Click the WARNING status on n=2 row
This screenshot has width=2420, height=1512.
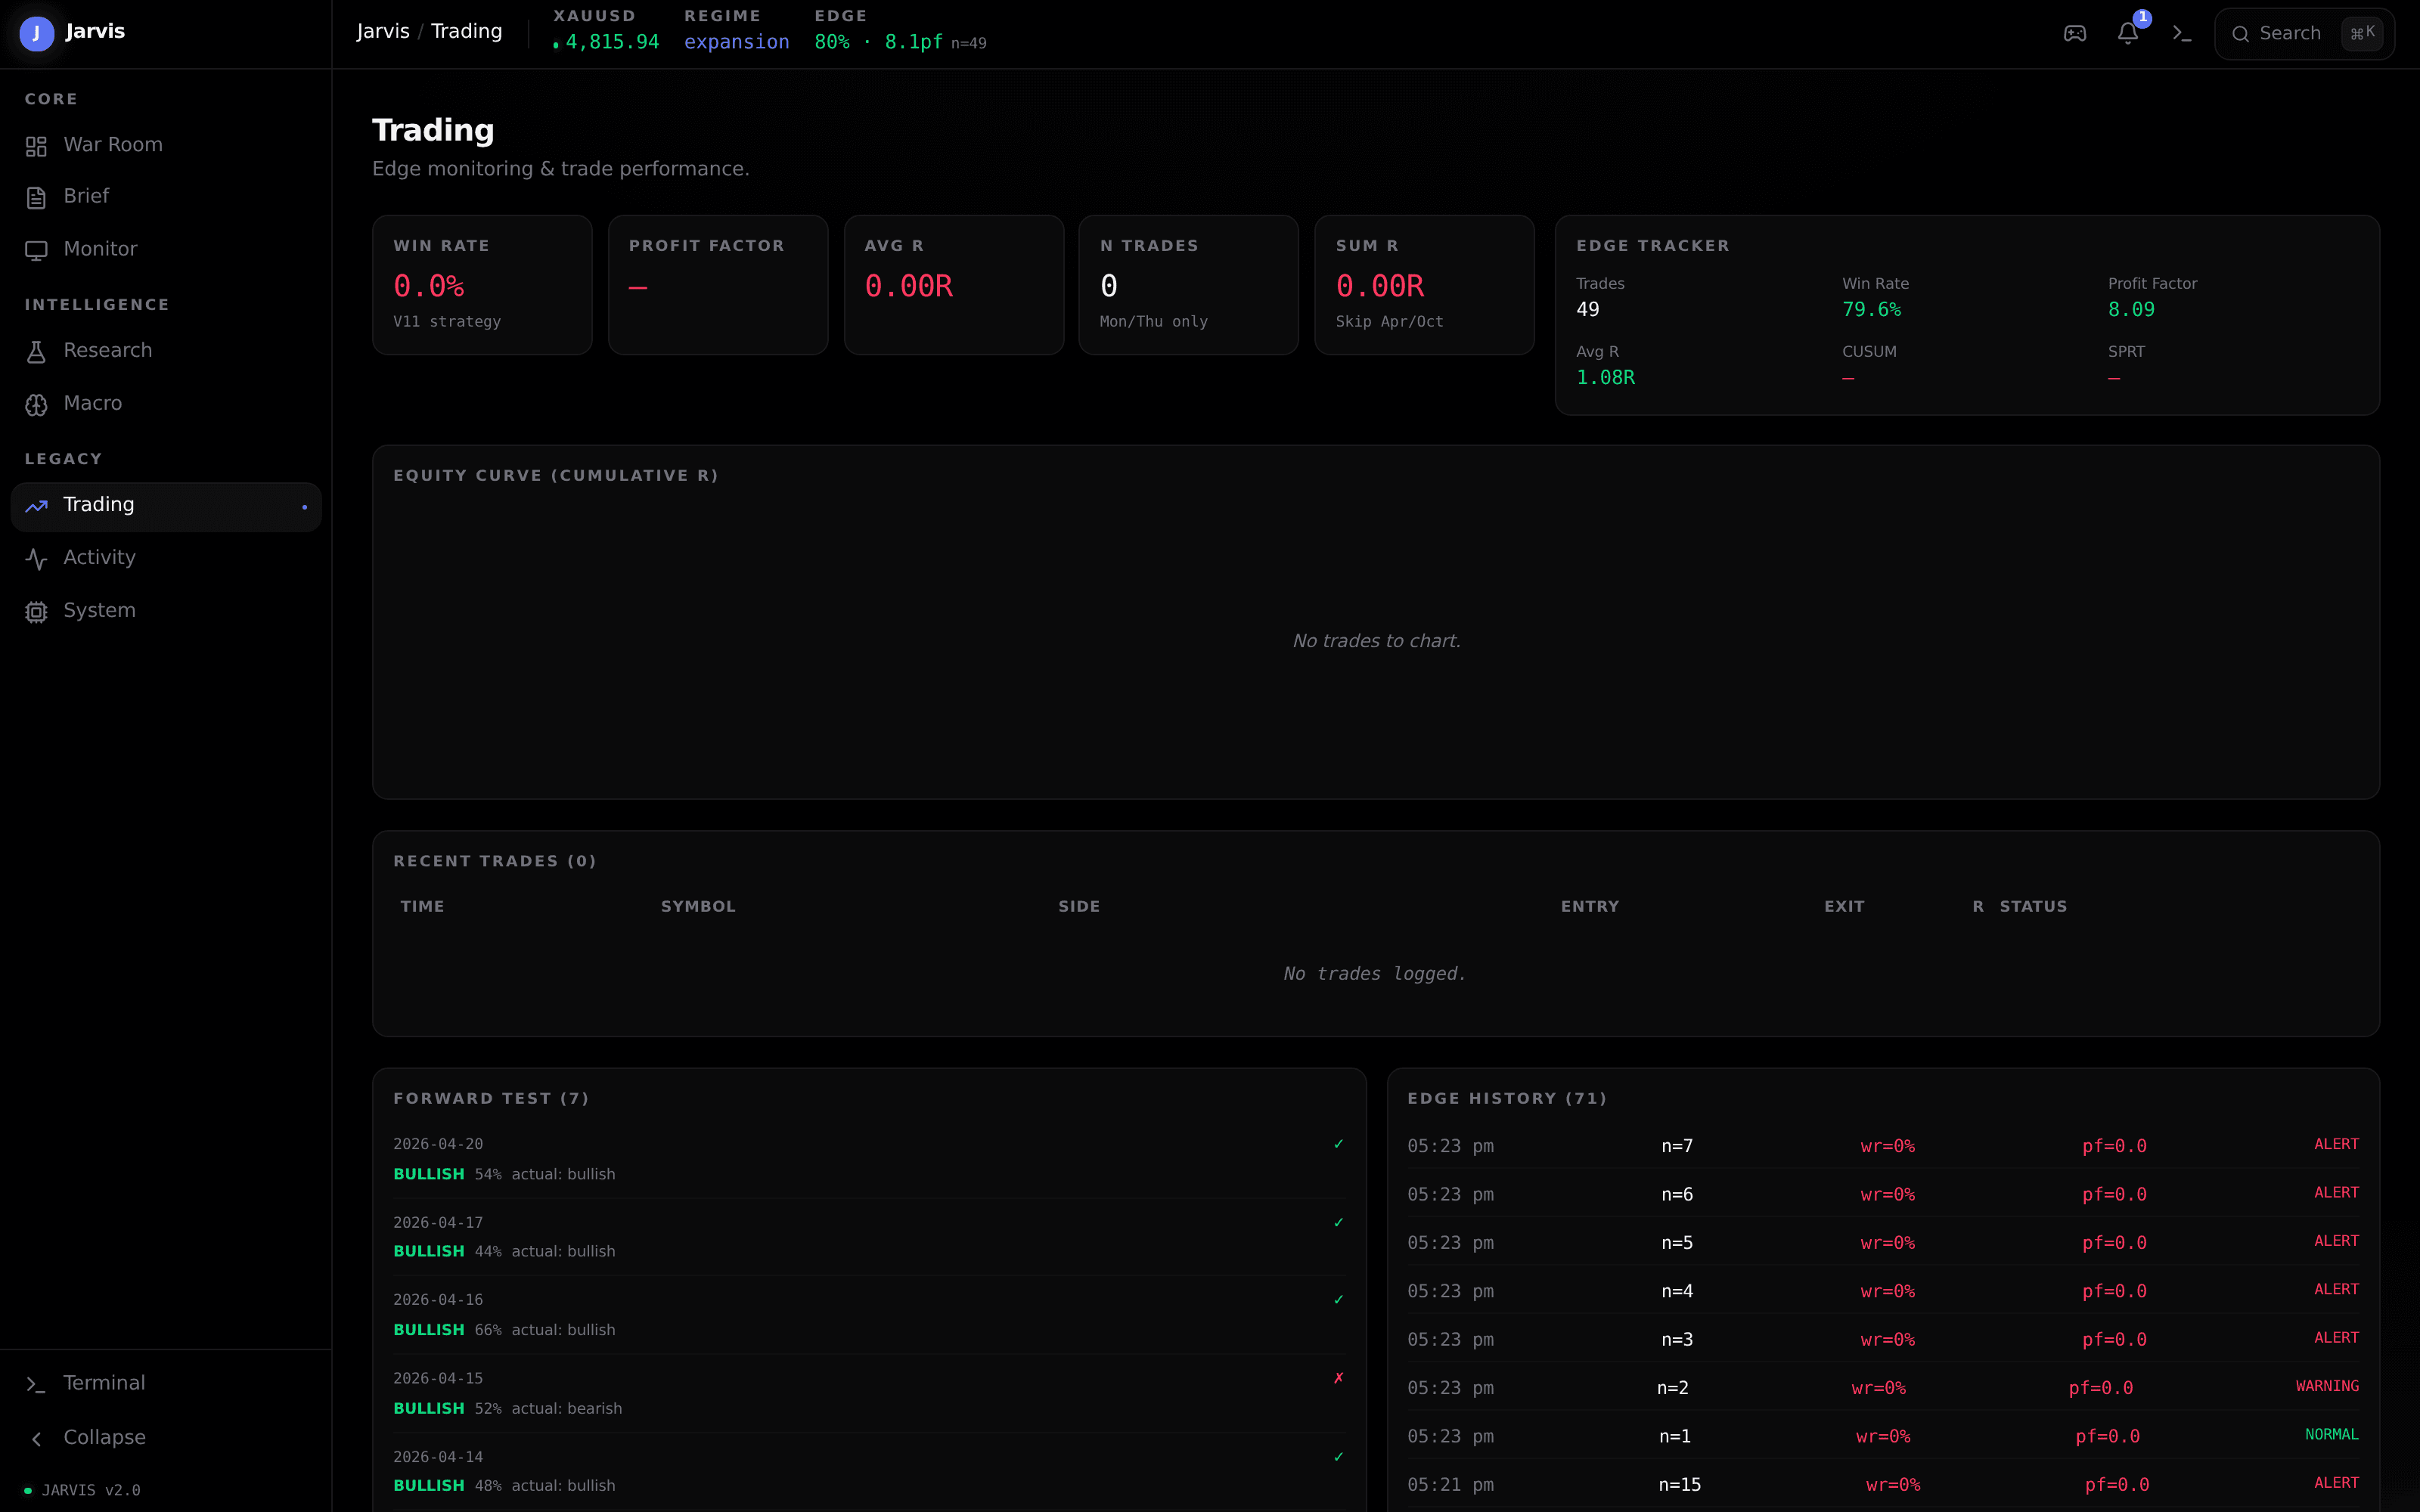click(x=2327, y=1387)
